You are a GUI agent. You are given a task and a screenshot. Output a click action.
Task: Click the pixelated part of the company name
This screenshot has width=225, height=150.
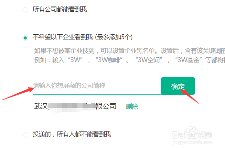click(x=72, y=106)
